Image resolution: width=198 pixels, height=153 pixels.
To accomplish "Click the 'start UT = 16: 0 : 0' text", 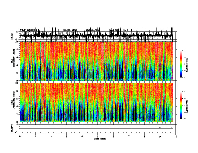I will [121, 30].
